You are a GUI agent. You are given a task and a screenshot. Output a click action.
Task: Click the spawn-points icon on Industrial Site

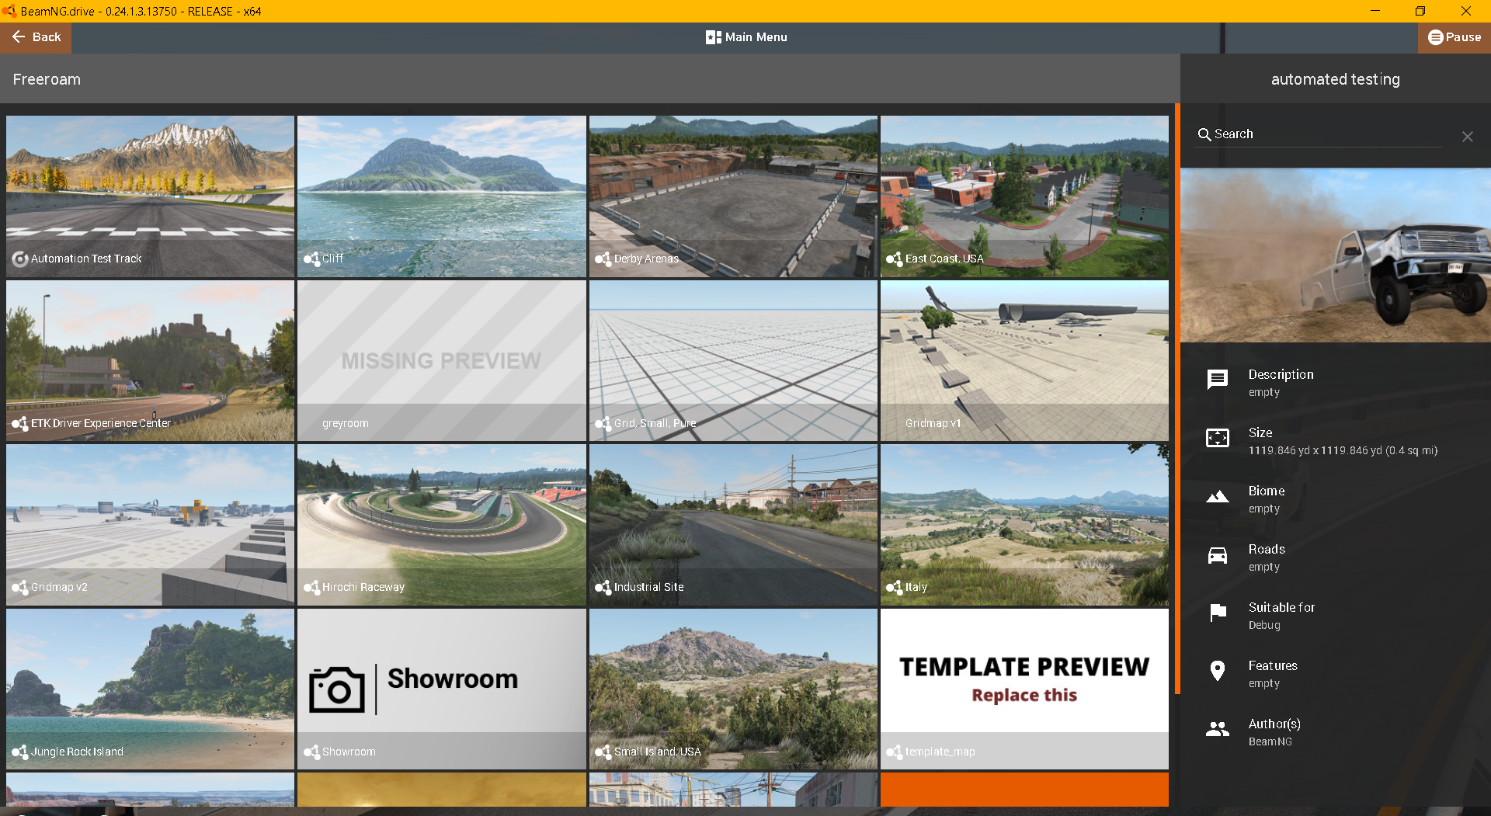tap(603, 587)
